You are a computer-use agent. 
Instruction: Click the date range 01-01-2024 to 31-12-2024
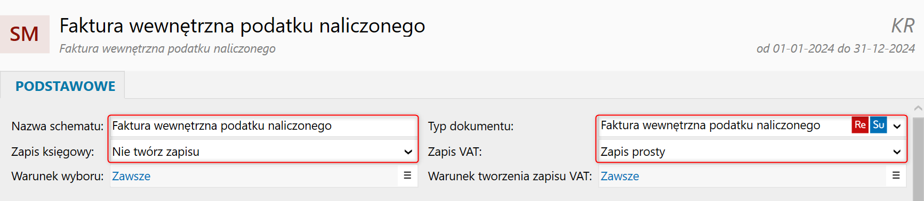tap(835, 48)
